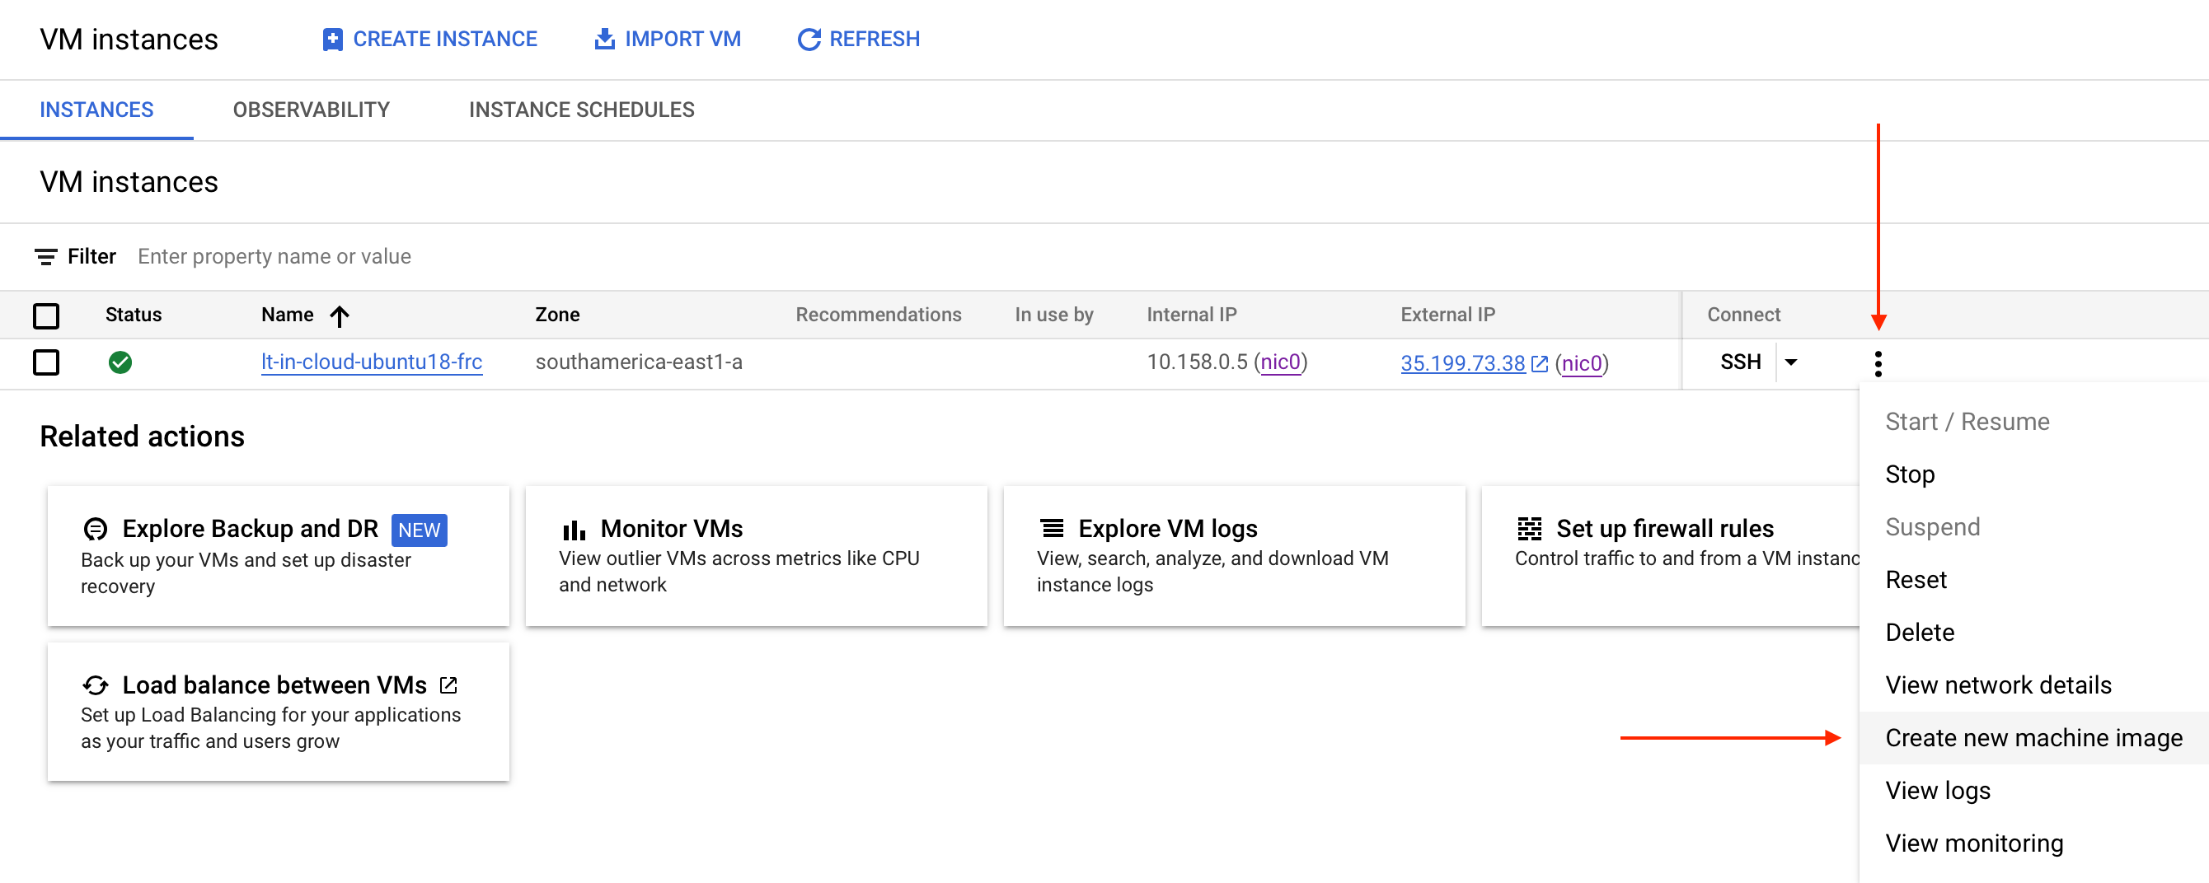Select Create new machine image menu item

point(2033,737)
